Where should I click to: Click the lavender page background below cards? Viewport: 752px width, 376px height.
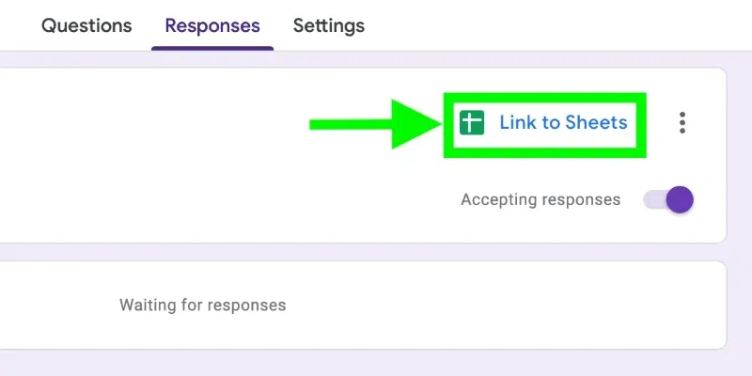376,365
